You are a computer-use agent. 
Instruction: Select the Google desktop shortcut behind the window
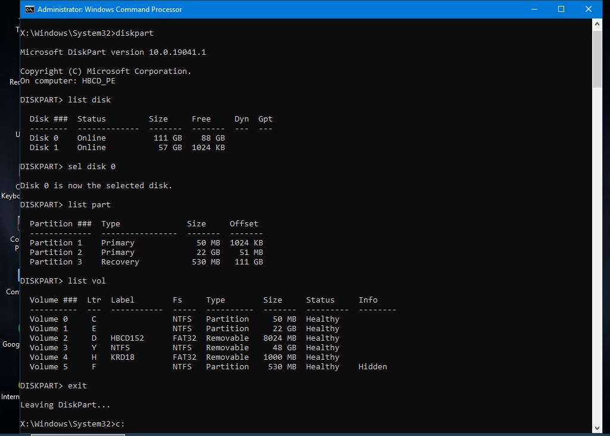[x=11, y=344]
